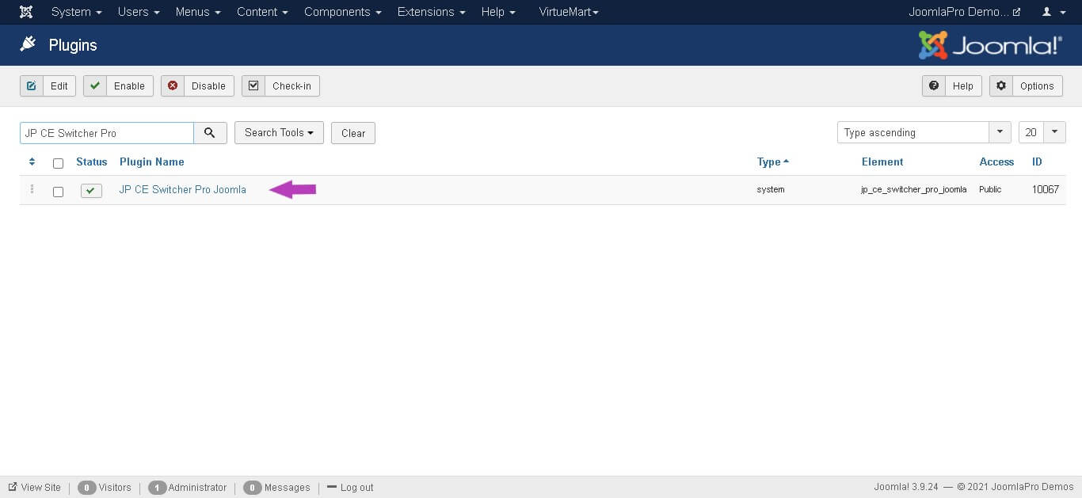Sort by the ID column header
Viewport: 1082px width, 498px height.
(x=1037, y=162)
